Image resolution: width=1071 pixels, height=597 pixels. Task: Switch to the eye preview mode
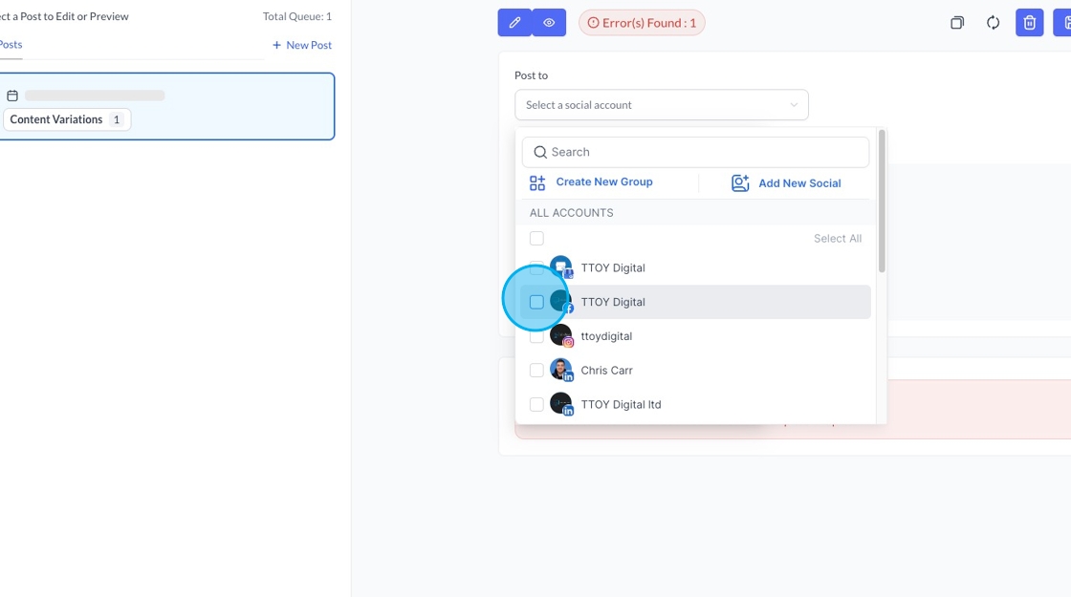549,23
